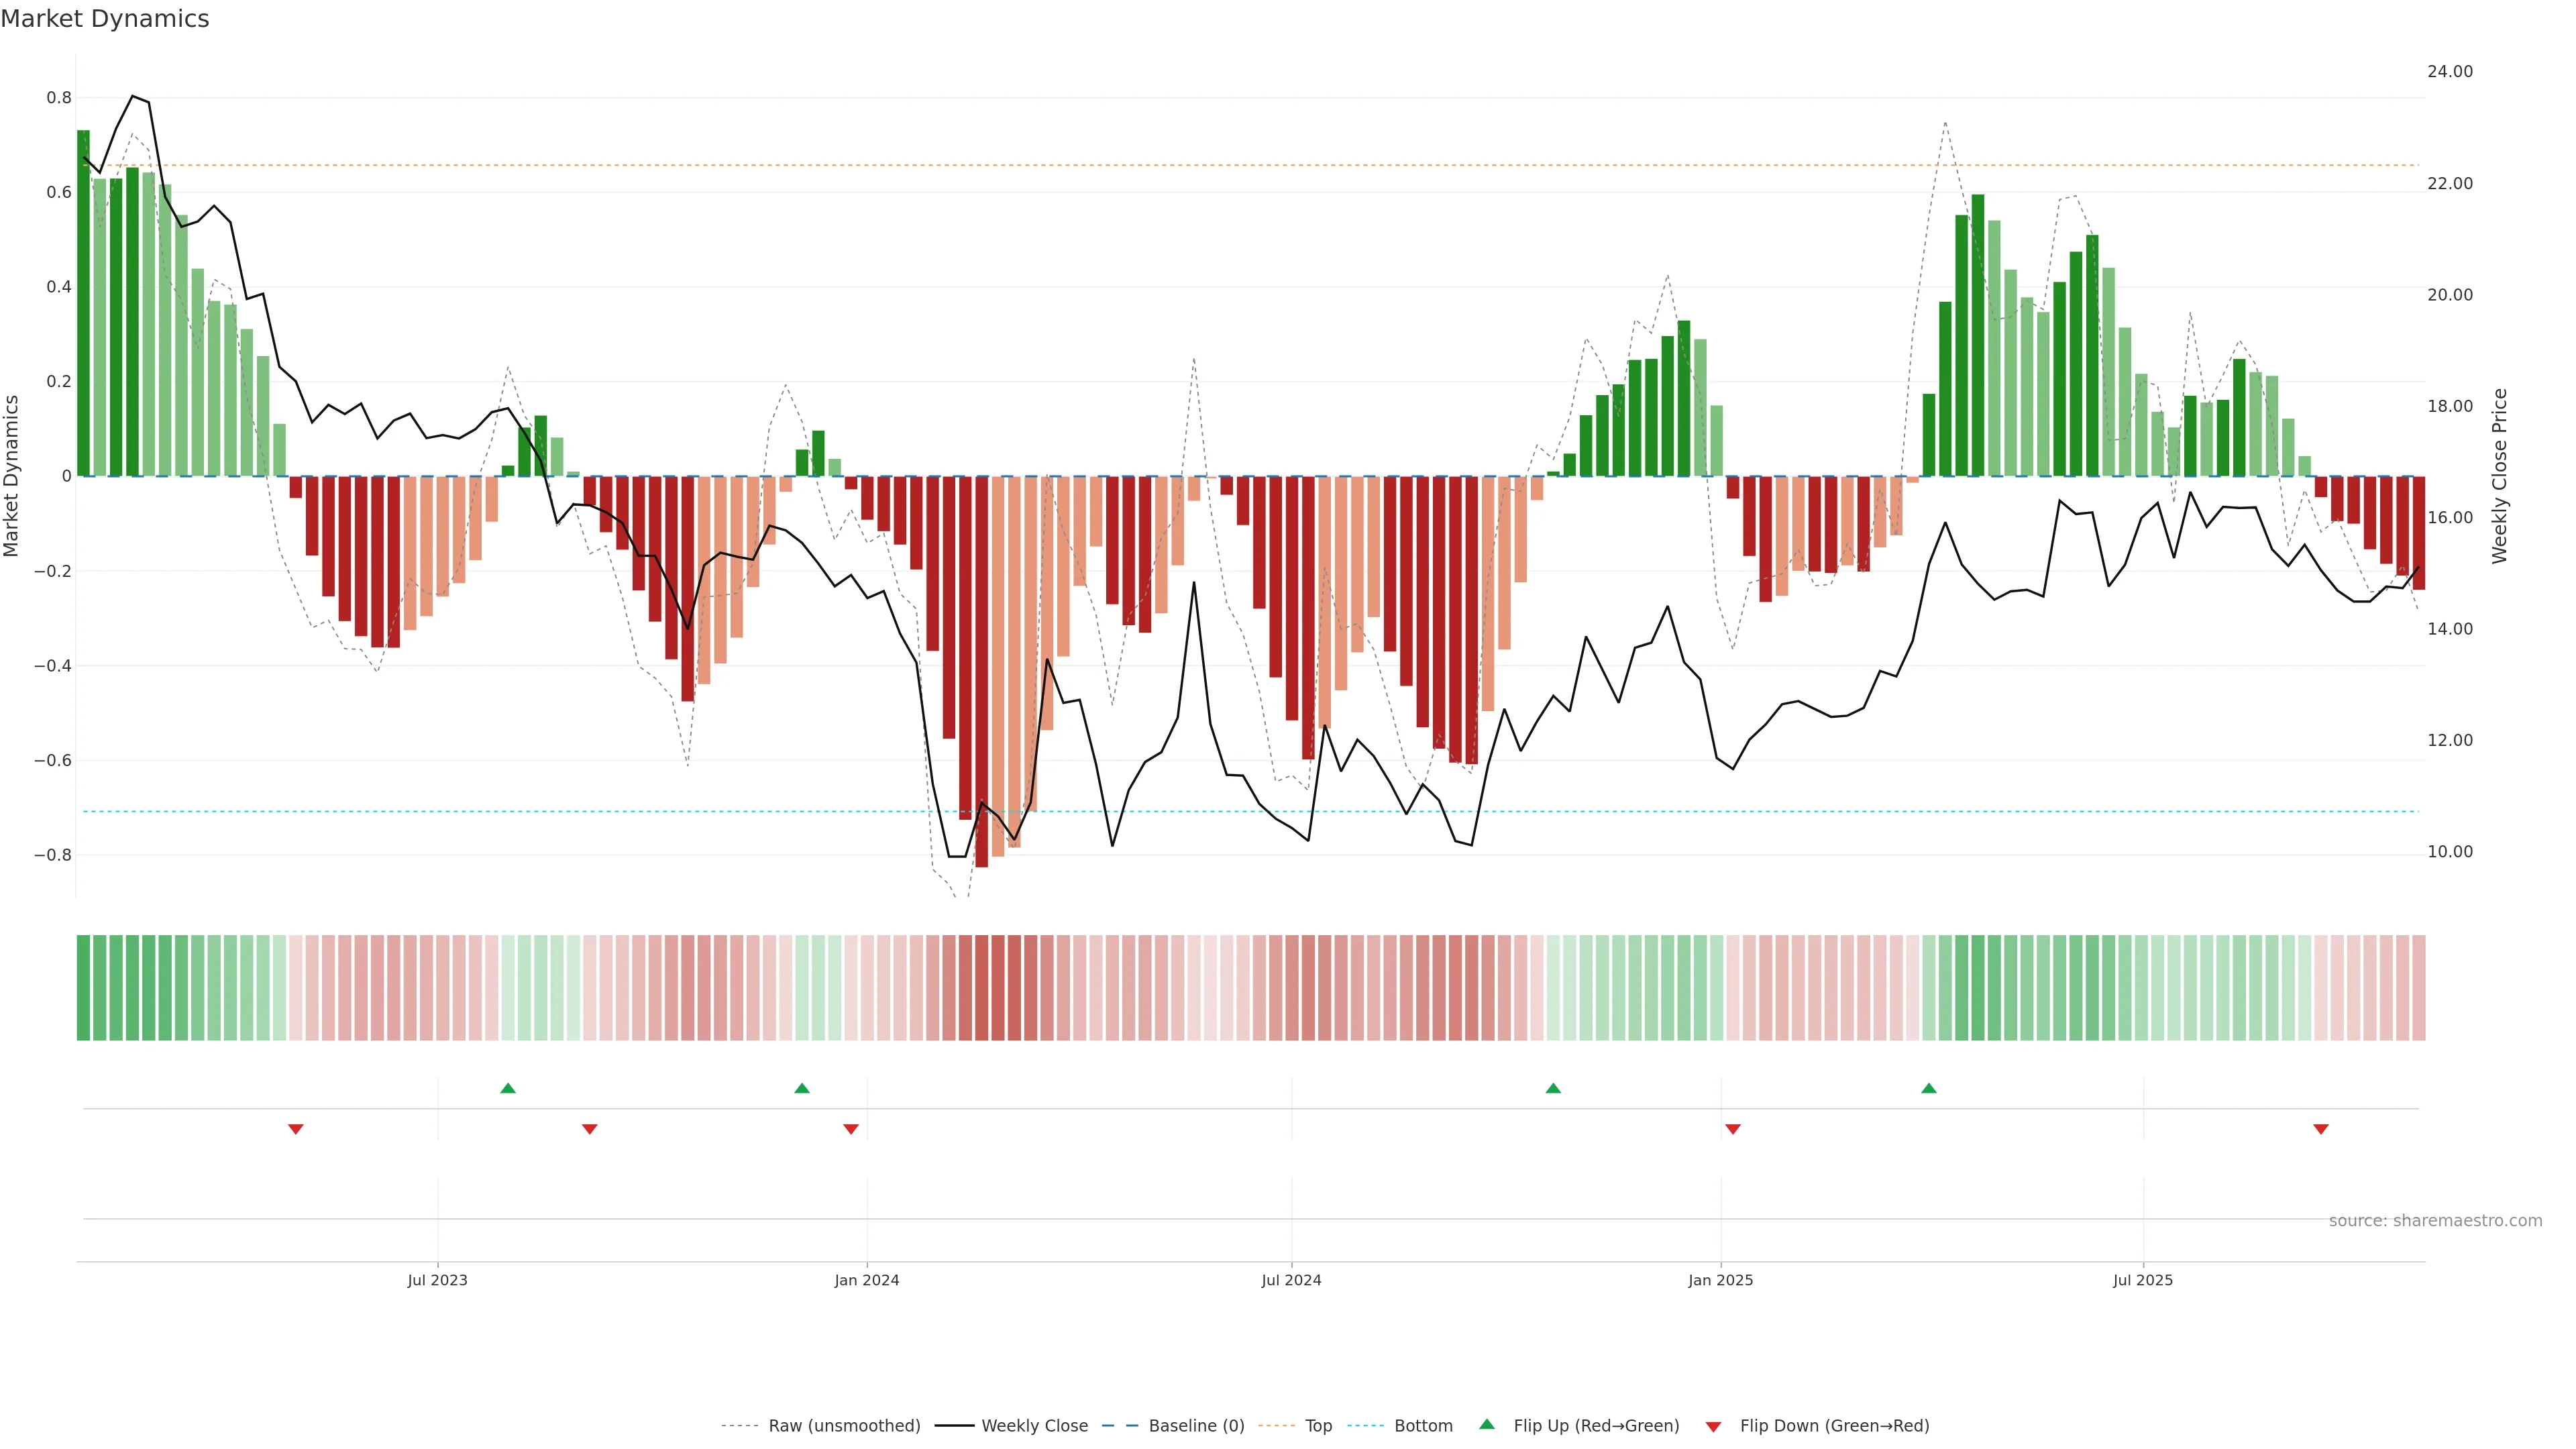
Task: Click the Market Dynamics chart title
Action: tap(105, 19)
